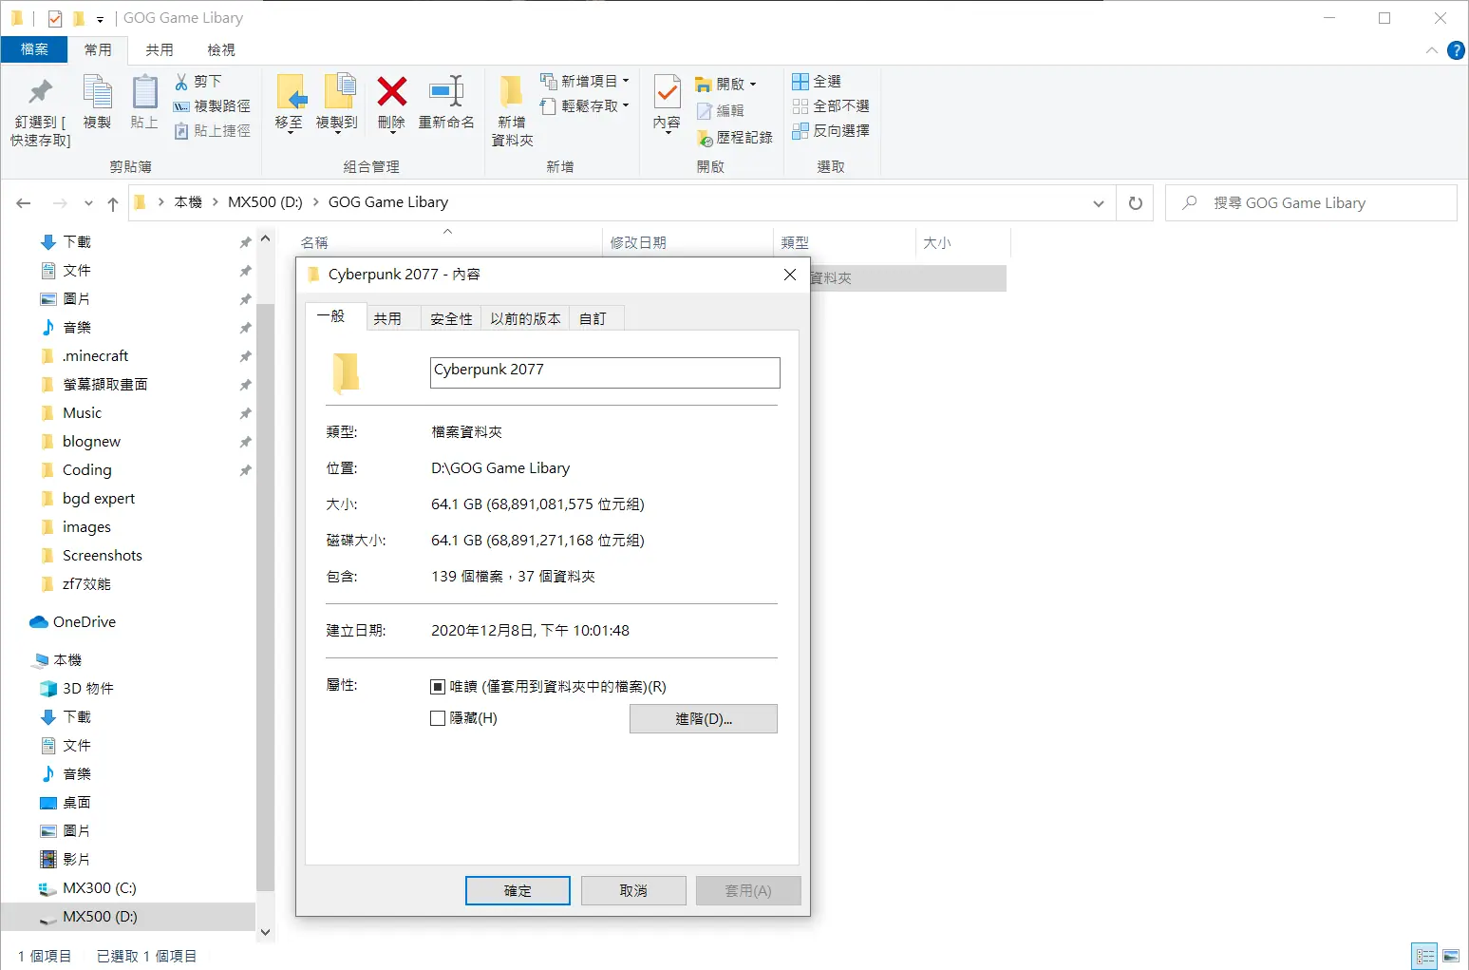Image resolution: width=1469 pixels, height=970 pixels.
Task: Collapse the ribbon with the chevron
Action: (1432, 50)
